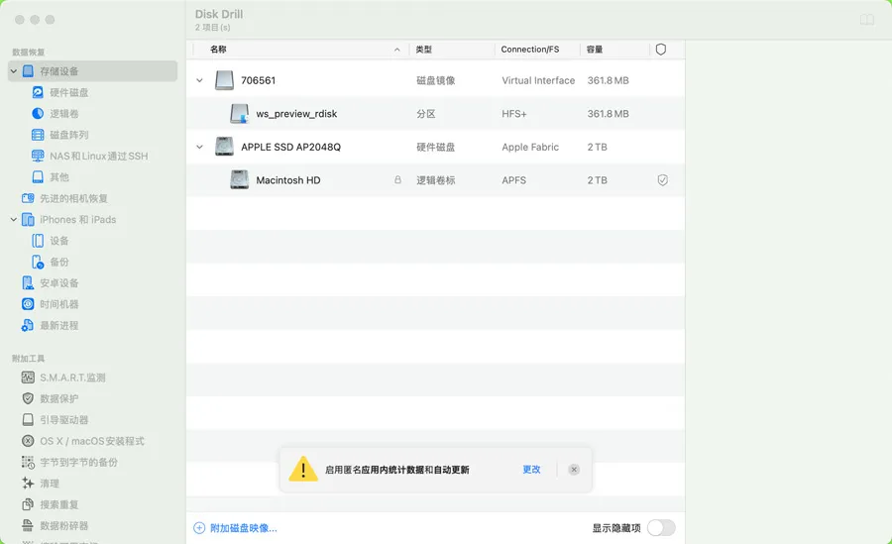Click Macintosh HD protection shield indicator
892x544 pixels.
(662, 180)
